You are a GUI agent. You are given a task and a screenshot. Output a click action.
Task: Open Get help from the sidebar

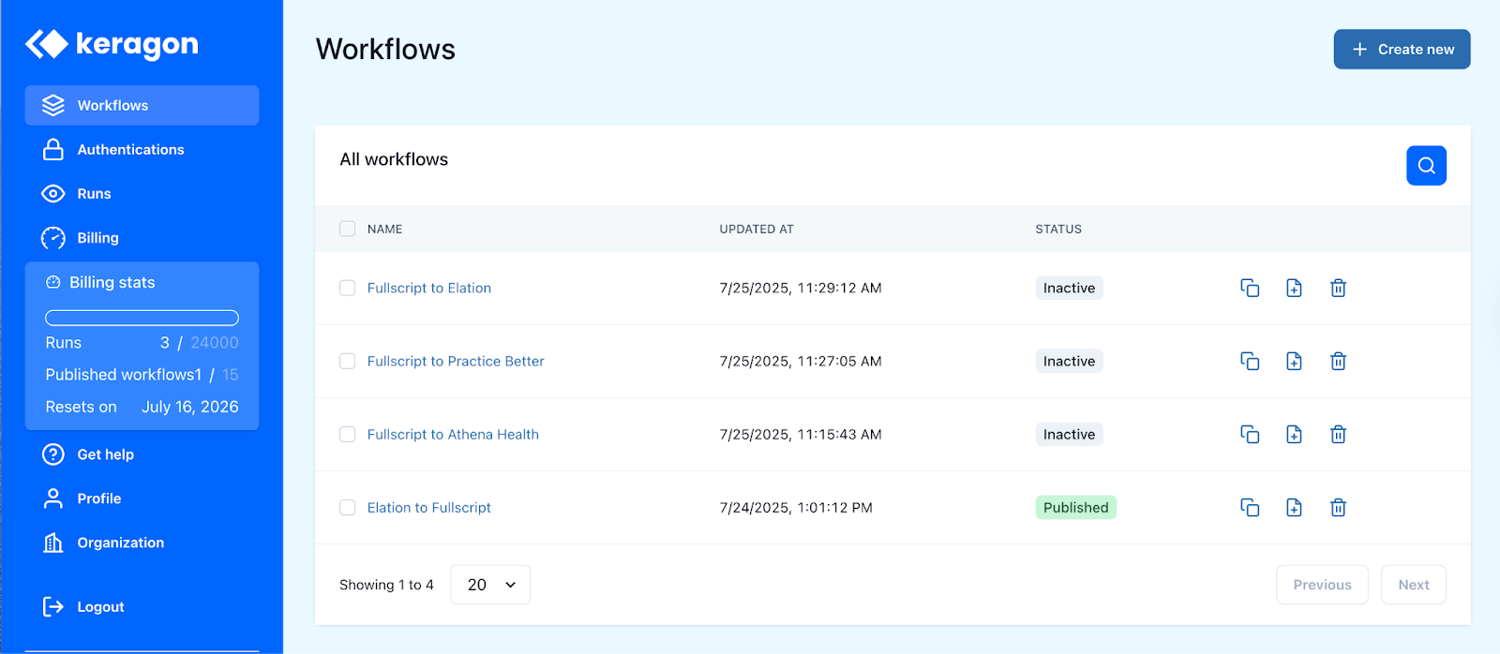pos(142,454)
